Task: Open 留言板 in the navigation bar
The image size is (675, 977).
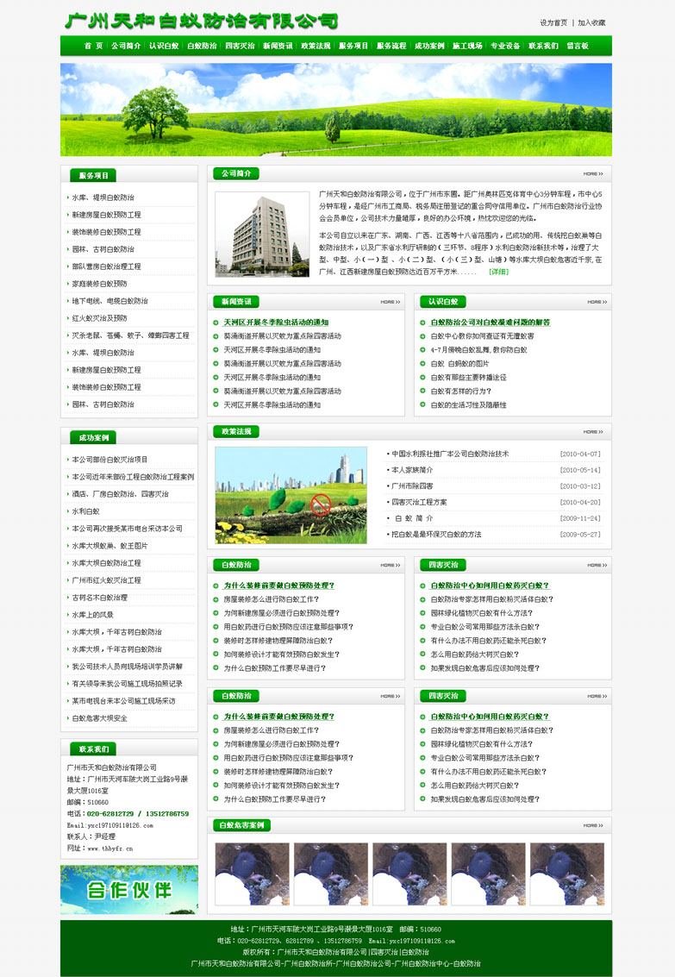Action: 578,46
